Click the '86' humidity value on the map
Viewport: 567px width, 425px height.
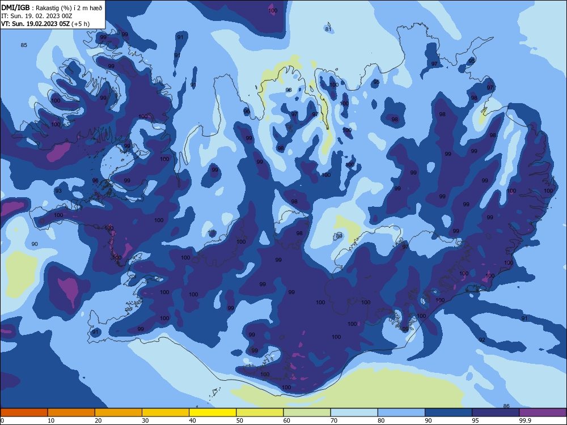click(x=506, y=406)
